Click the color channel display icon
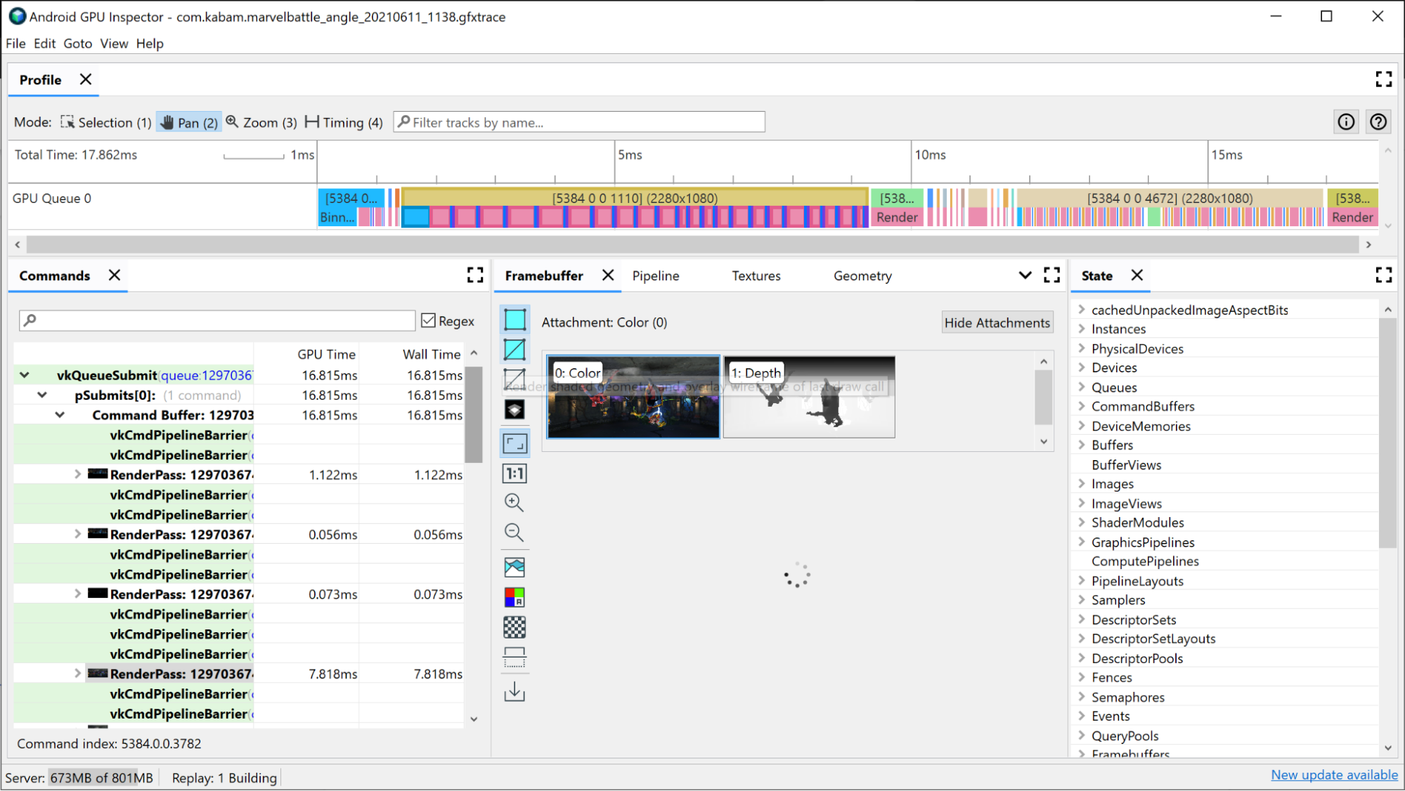The image size is (1405, 791). point(515,597)
